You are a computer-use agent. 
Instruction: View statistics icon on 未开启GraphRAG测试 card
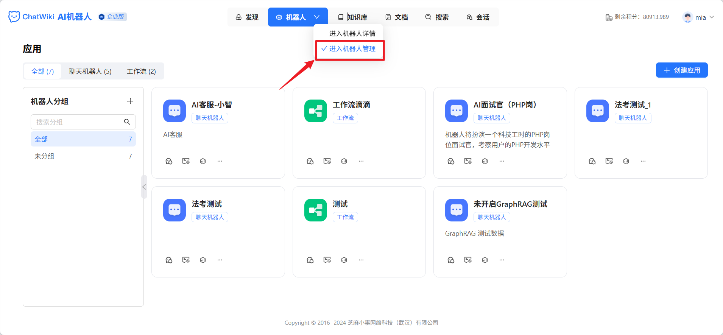[x=485, y=260]
